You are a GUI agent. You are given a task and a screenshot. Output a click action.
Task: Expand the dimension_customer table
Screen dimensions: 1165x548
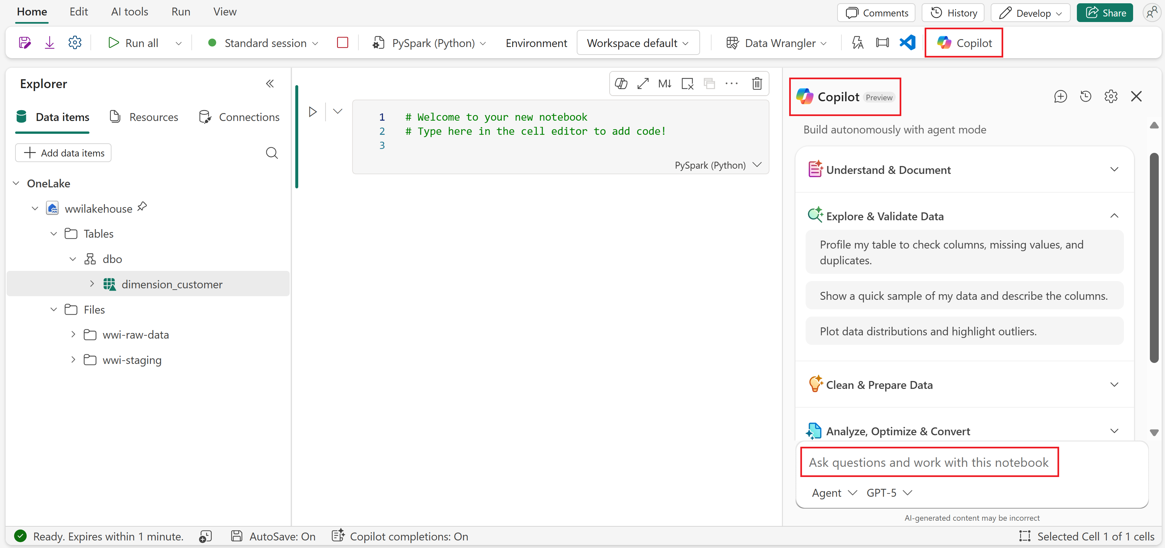tap(92, 284)
